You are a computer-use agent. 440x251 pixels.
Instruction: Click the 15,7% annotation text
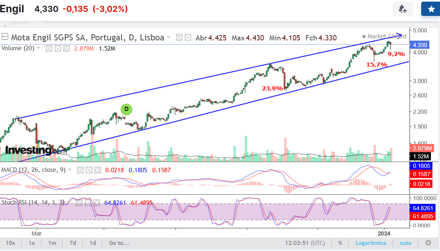[x=377, y=65]
